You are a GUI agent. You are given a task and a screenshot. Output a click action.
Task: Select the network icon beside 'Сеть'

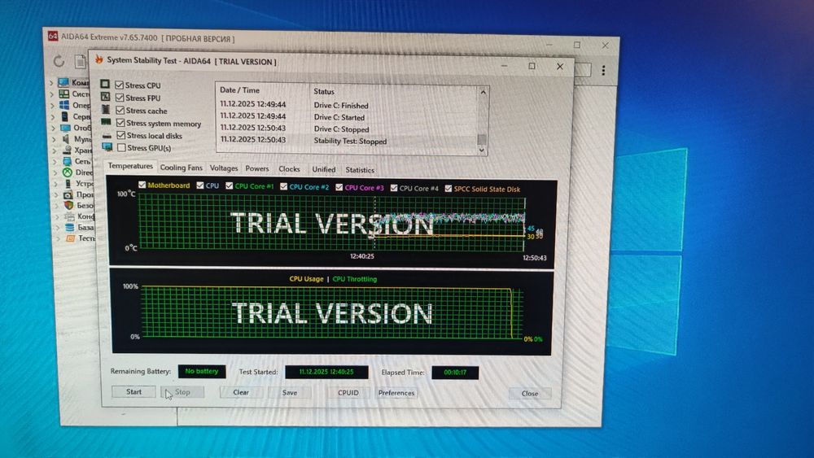[x=67, y=161]
